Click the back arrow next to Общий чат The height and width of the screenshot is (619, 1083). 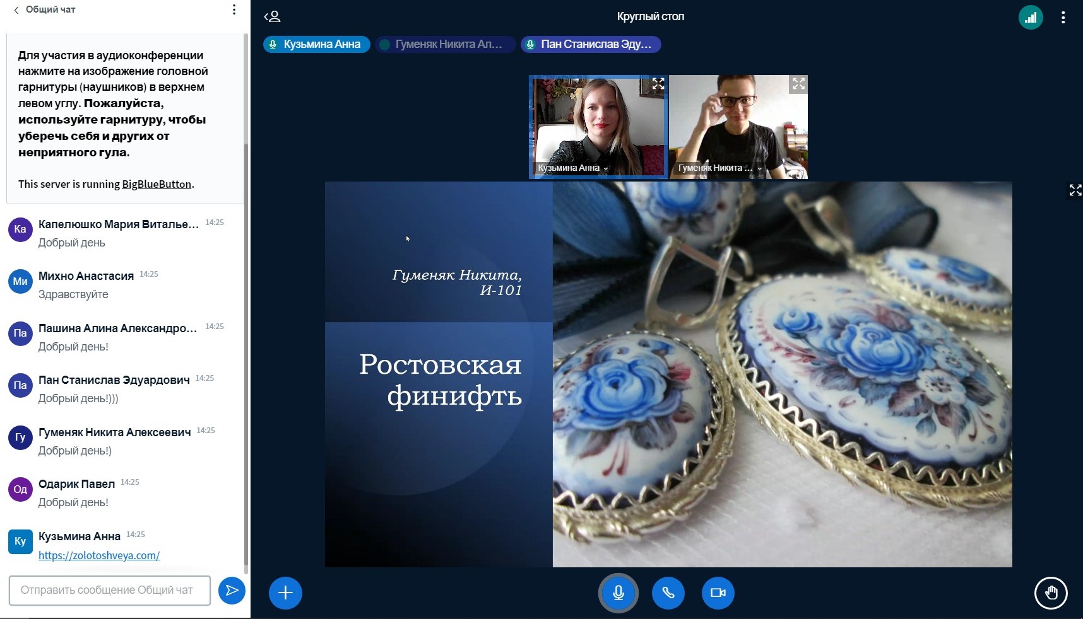coord(16,10)
